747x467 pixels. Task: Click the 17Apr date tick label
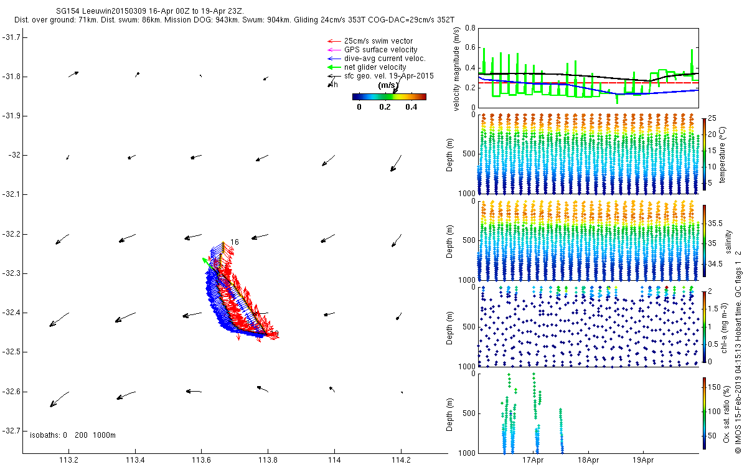click(533, 461)
